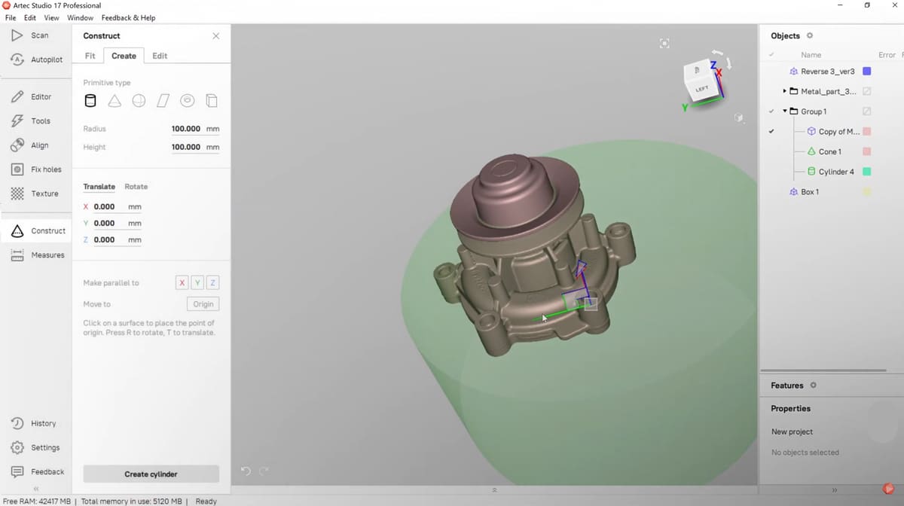The image size is (904, 506).
Task: Open the Align panel
Action: 35,145
